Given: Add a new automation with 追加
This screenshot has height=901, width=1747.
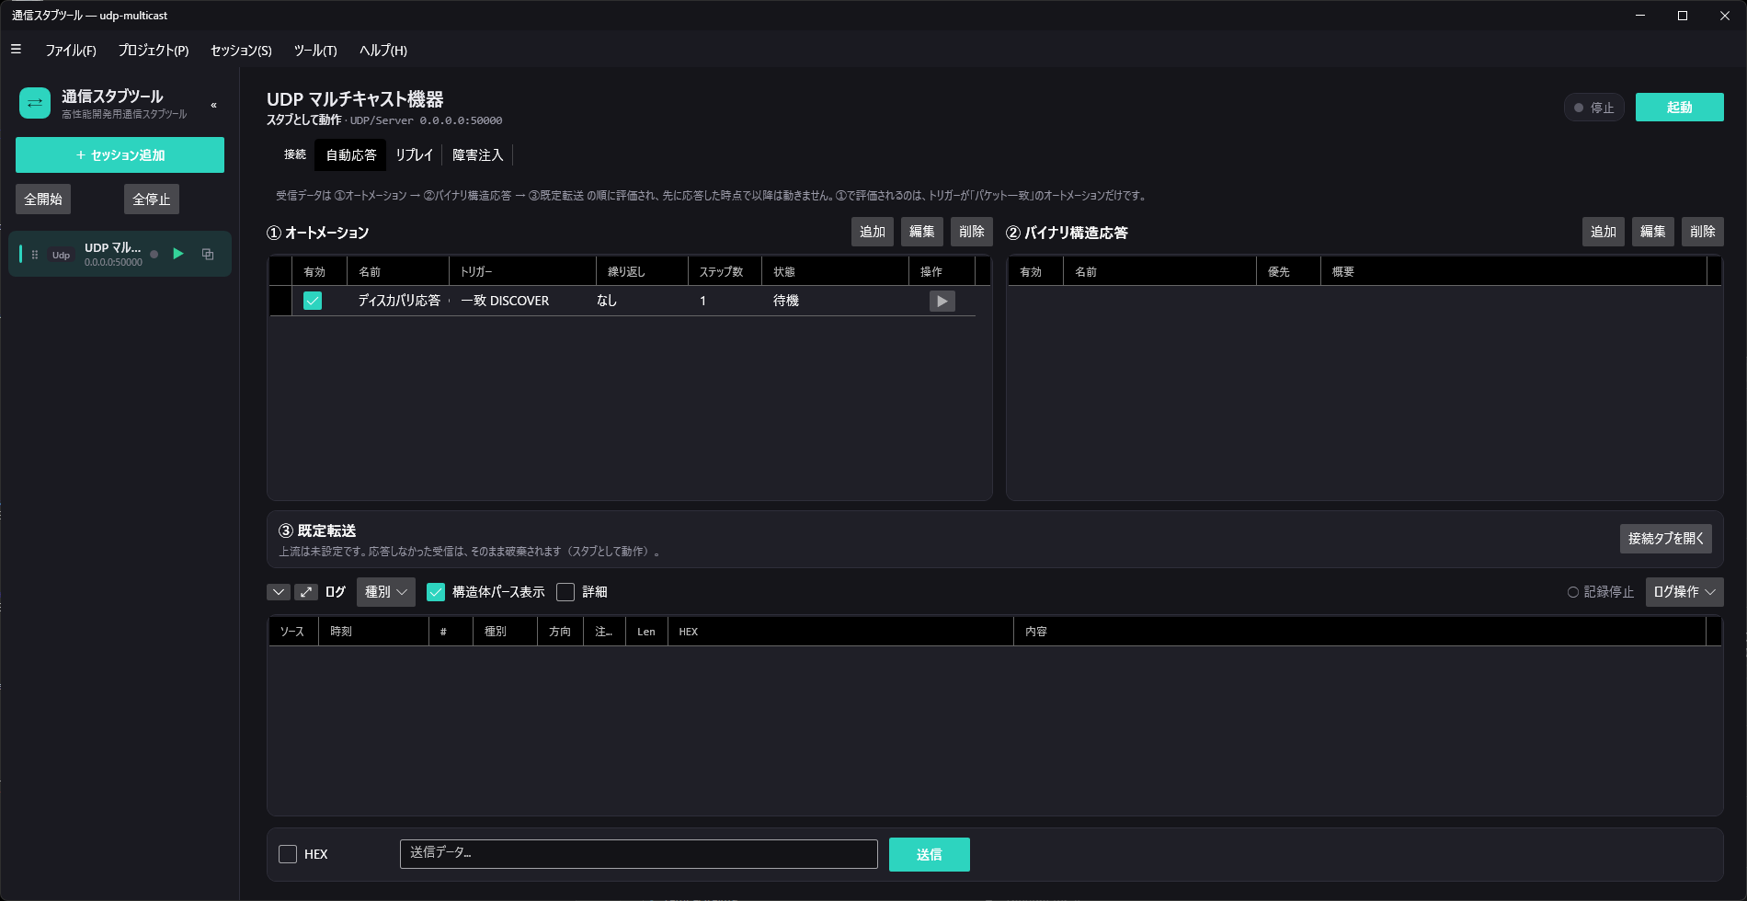Looking at the screenshot, I should tap(873, 232).
